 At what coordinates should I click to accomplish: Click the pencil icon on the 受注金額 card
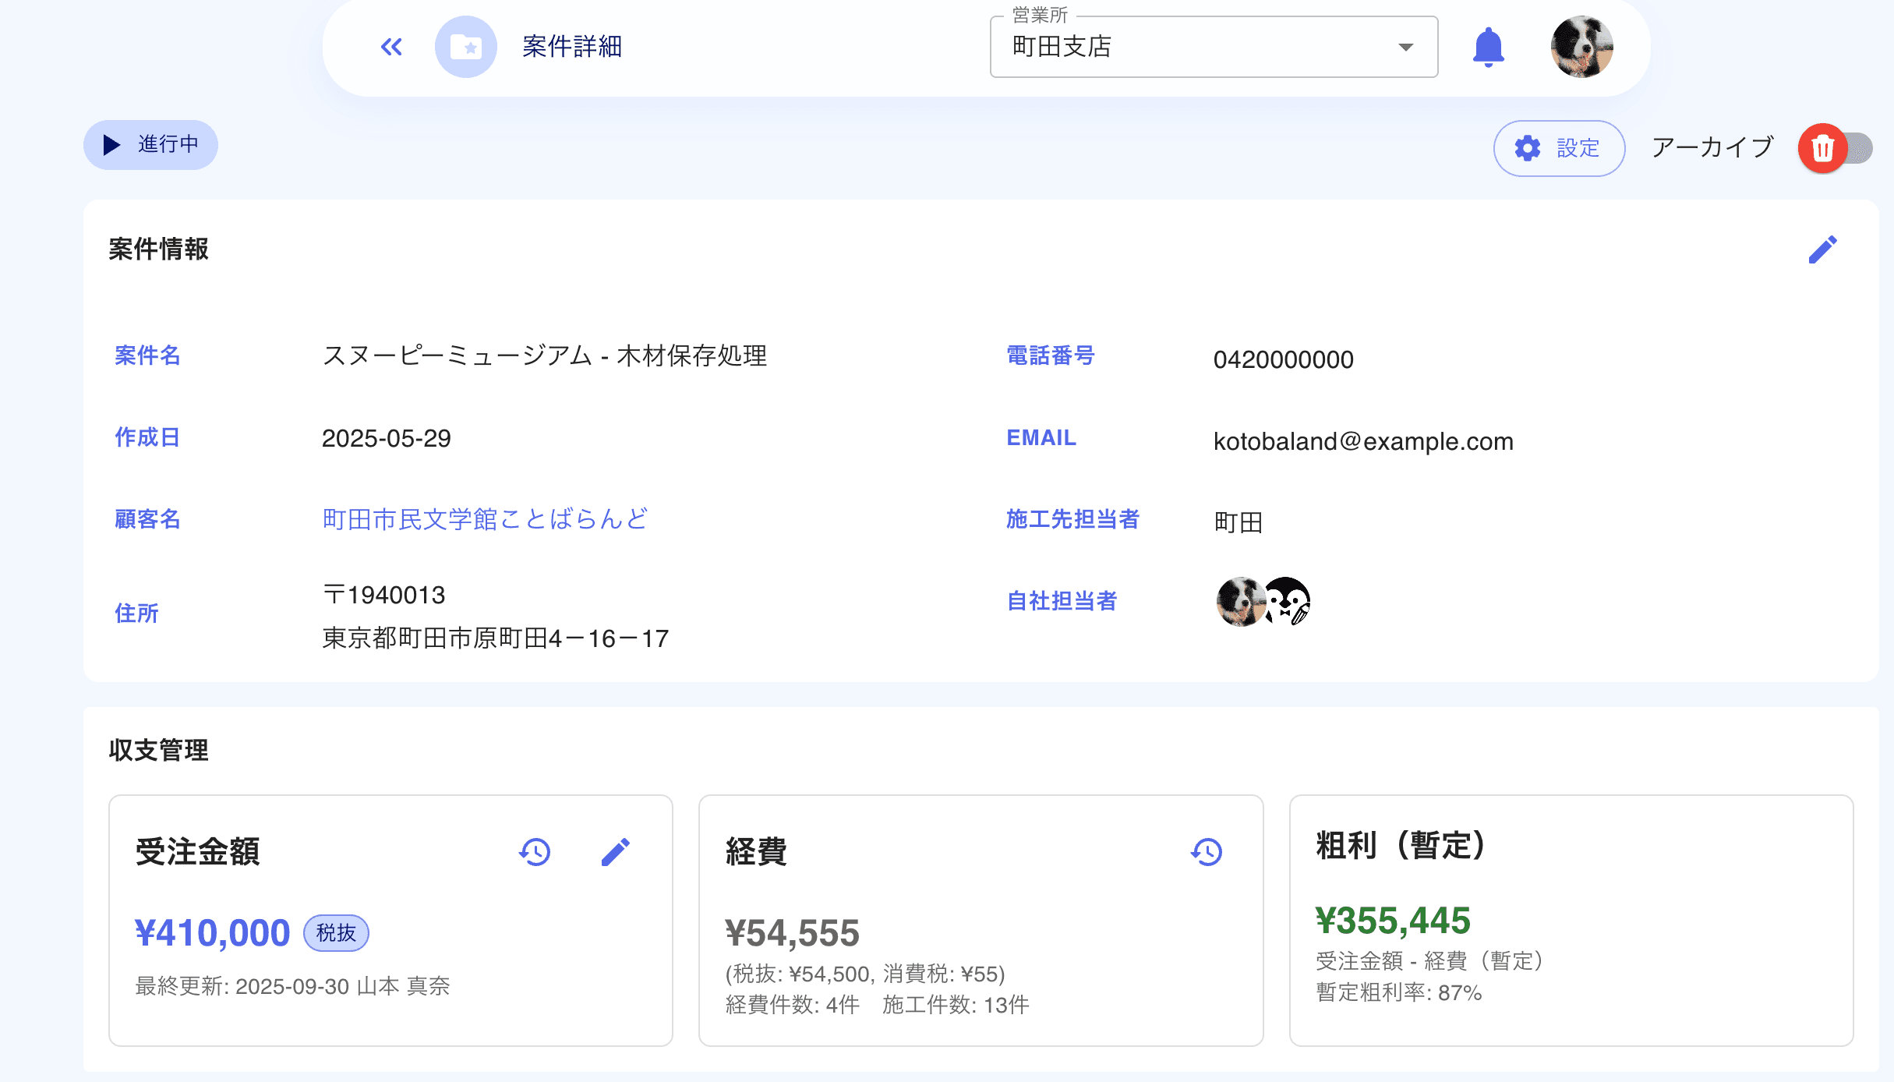click(x=616, y=852)
